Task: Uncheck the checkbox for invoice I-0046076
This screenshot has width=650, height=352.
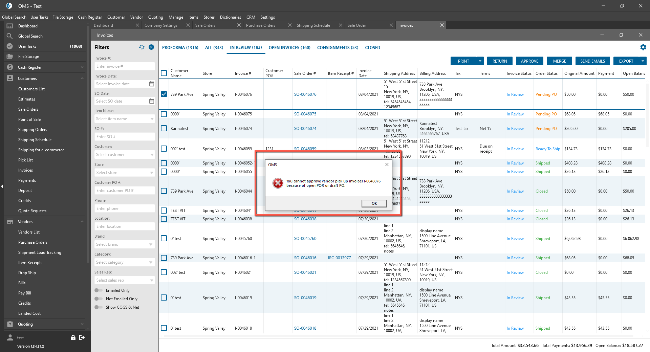Action: 164,94
